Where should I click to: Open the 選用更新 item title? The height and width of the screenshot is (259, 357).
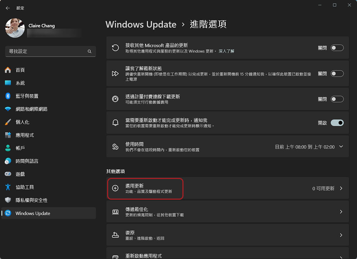pos(134,186)
